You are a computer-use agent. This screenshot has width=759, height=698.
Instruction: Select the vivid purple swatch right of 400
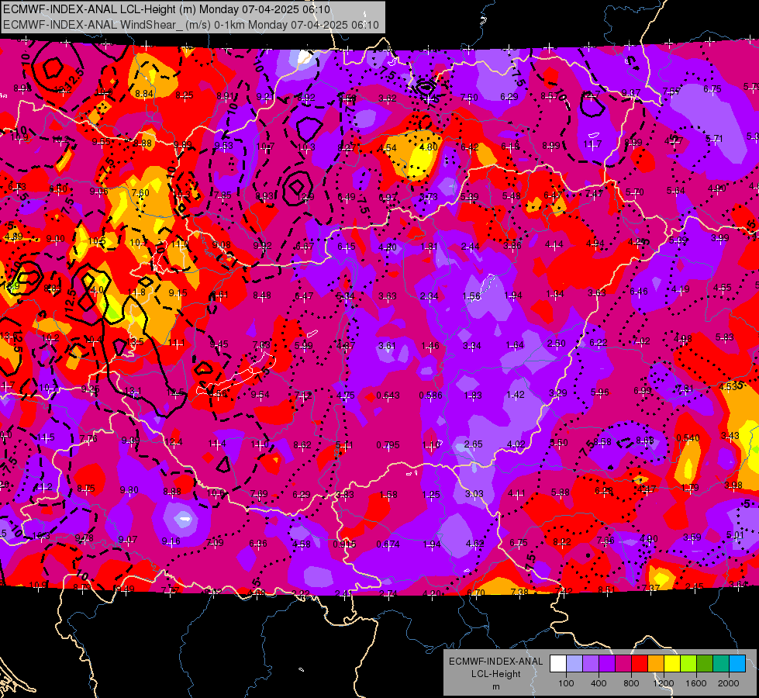[x=607, y=664]
